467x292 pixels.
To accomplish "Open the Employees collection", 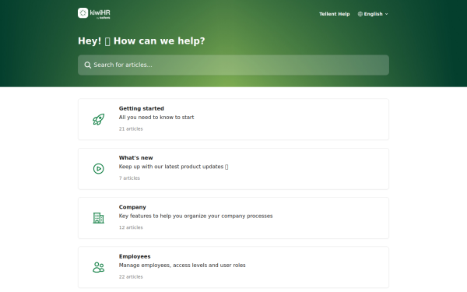I will [x=233, y=267].
